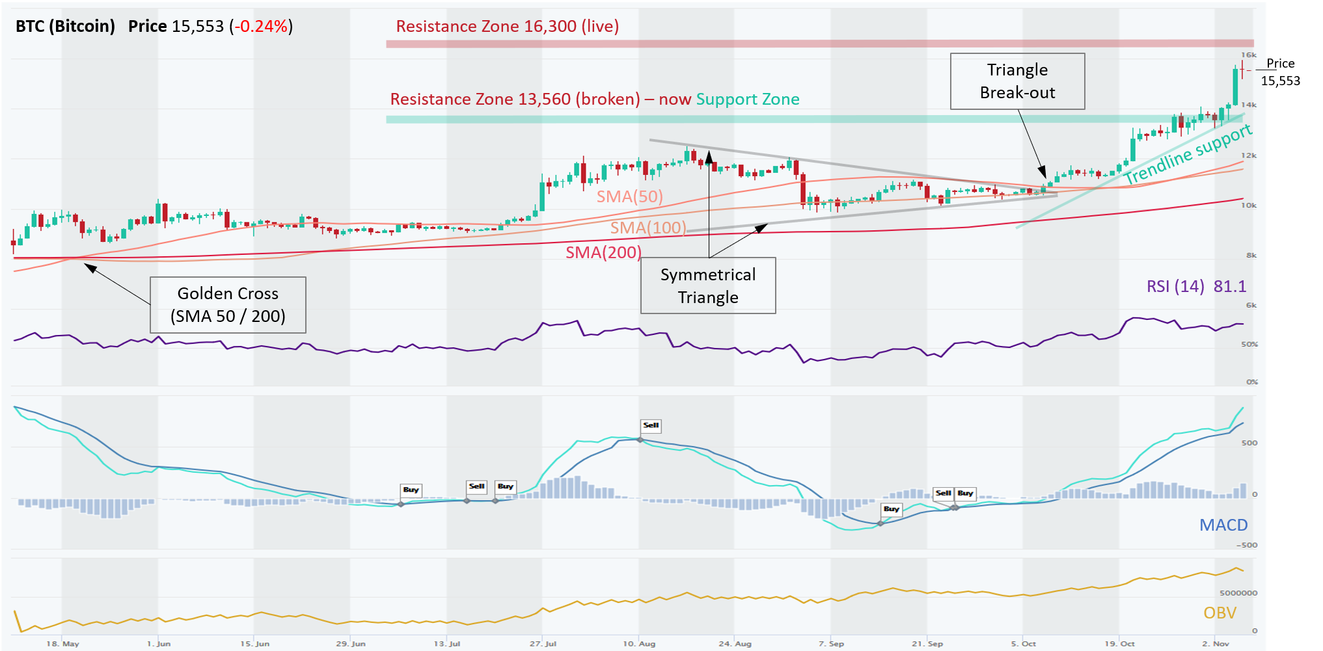This screenshot has height=651, width=1323.
Task: Click the '15. Jun' date axis label
Action: point(254,644)
